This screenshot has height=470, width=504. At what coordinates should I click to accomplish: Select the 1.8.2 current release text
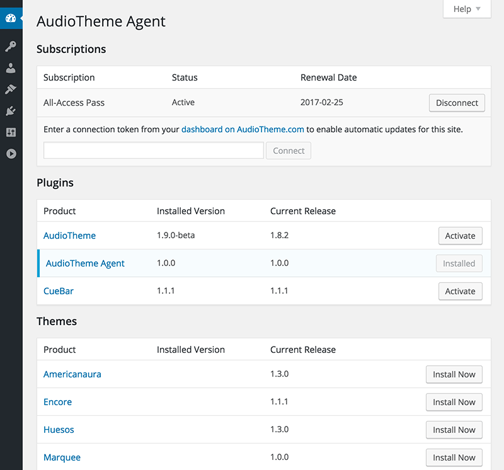click(279, 236)
